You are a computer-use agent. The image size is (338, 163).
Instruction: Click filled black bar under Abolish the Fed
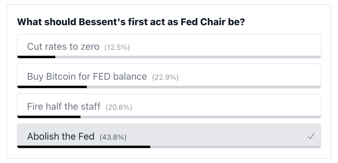84,147
